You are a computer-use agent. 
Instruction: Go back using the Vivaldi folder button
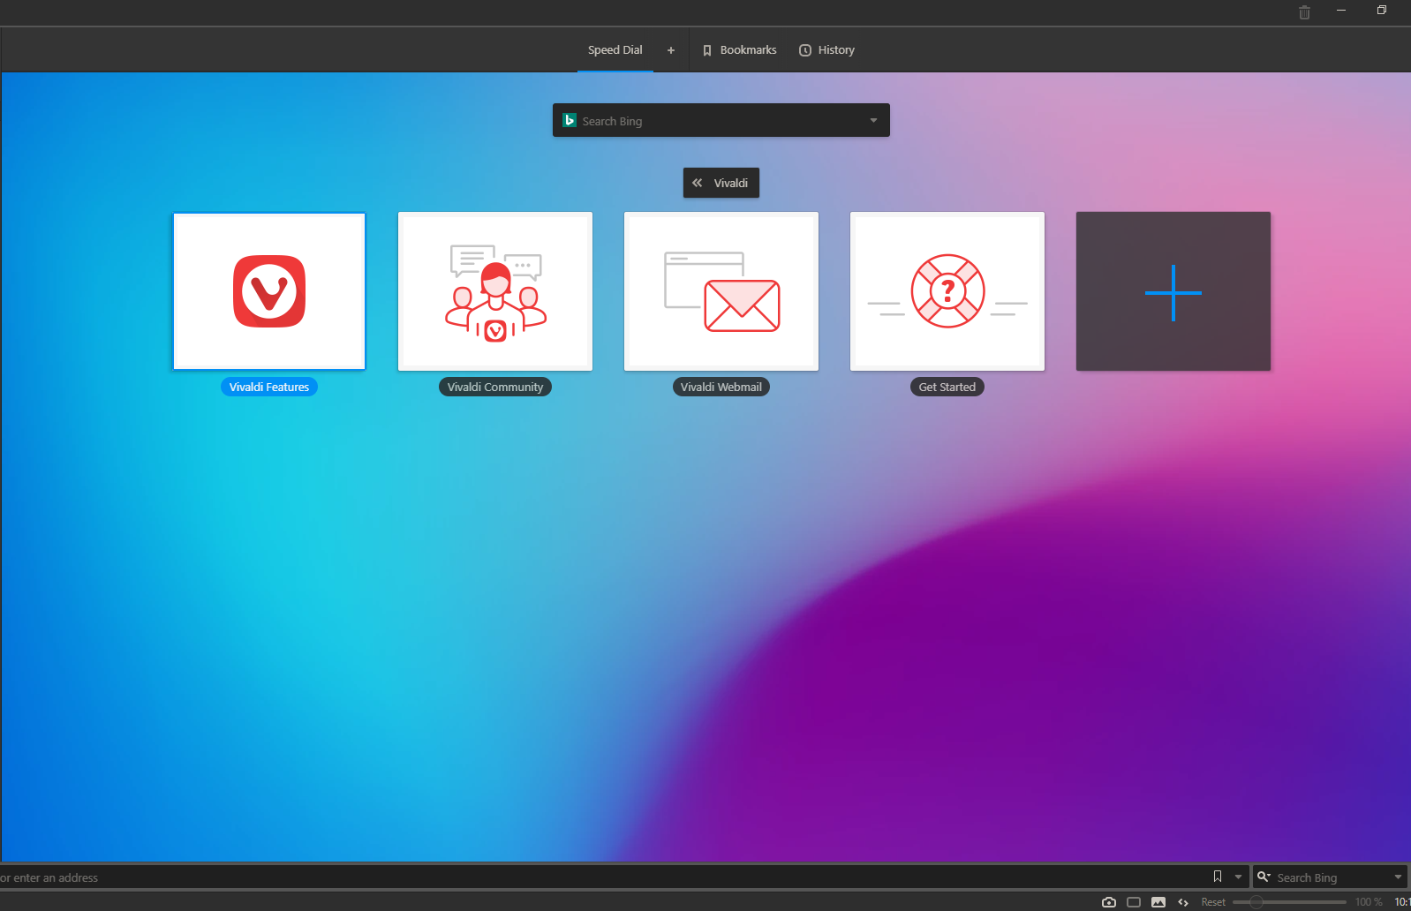click(721, 183)
